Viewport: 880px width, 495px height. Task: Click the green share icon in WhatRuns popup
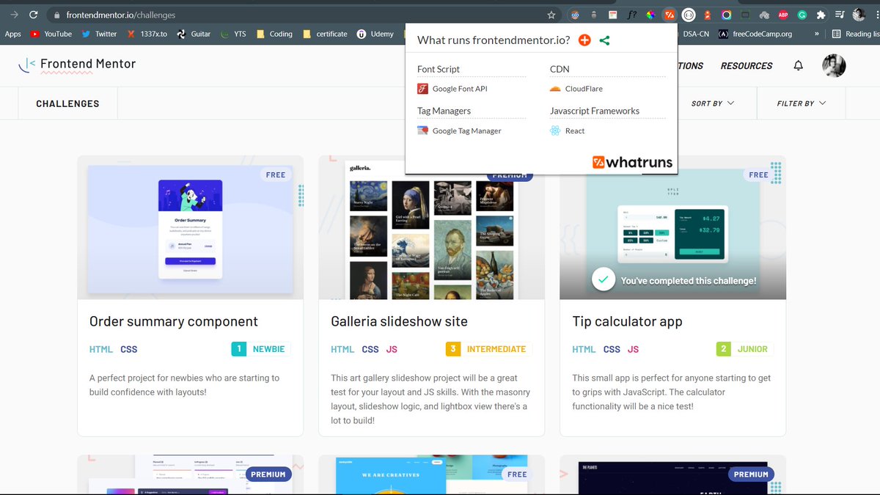point(605,40)
